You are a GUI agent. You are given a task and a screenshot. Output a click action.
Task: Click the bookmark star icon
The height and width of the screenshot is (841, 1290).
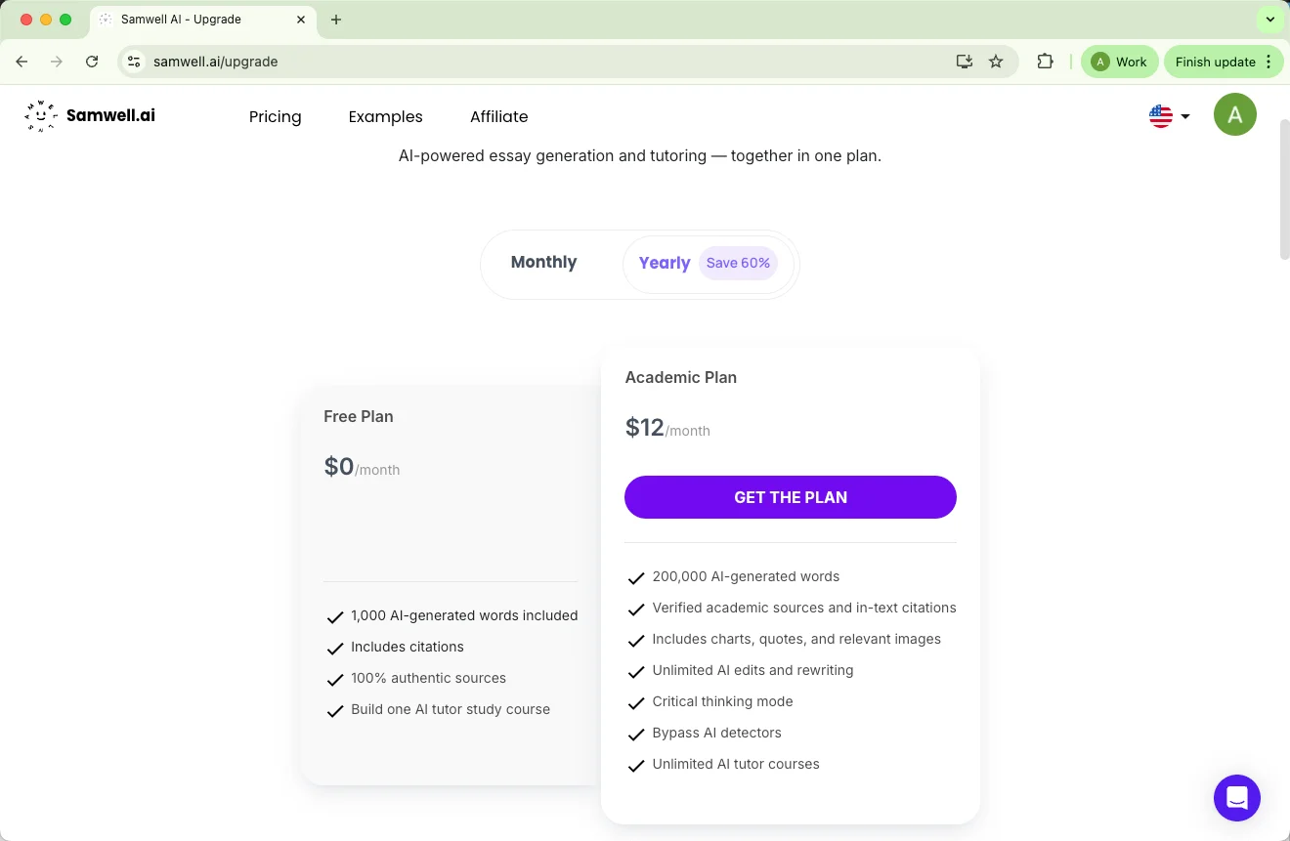[996, 62]
